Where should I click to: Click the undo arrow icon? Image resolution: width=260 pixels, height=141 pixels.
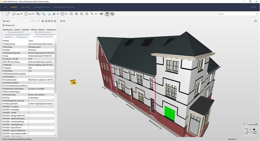pos(2,14)
